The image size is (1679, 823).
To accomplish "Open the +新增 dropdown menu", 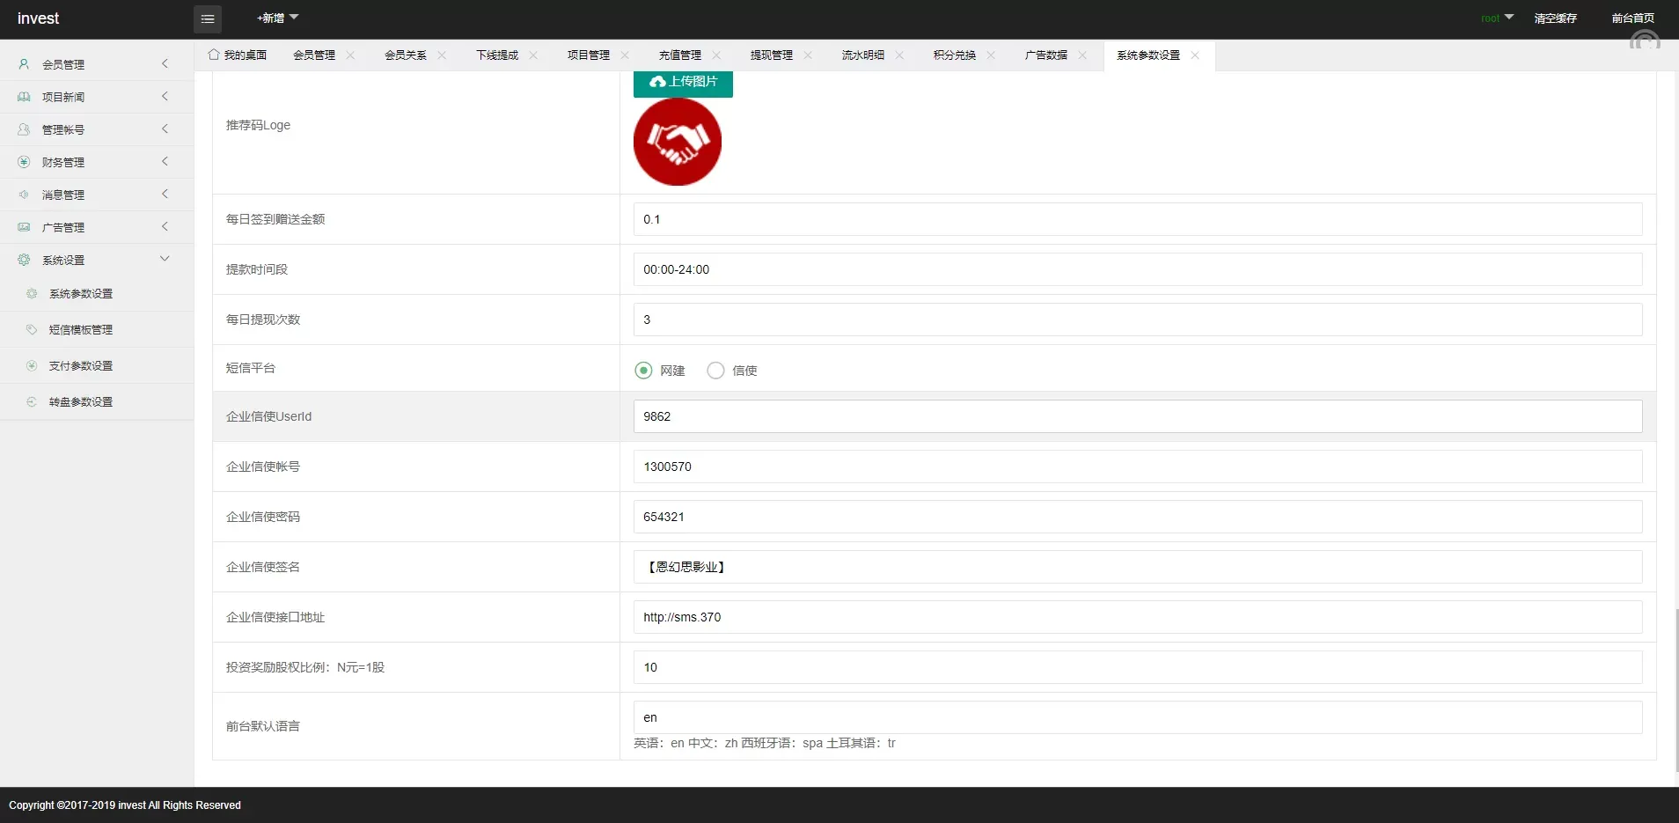I will (277, 18).
